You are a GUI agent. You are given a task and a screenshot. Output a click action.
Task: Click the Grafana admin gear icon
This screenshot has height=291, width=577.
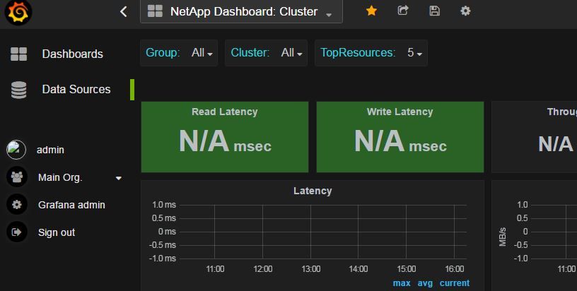click(x=16, y=205)
